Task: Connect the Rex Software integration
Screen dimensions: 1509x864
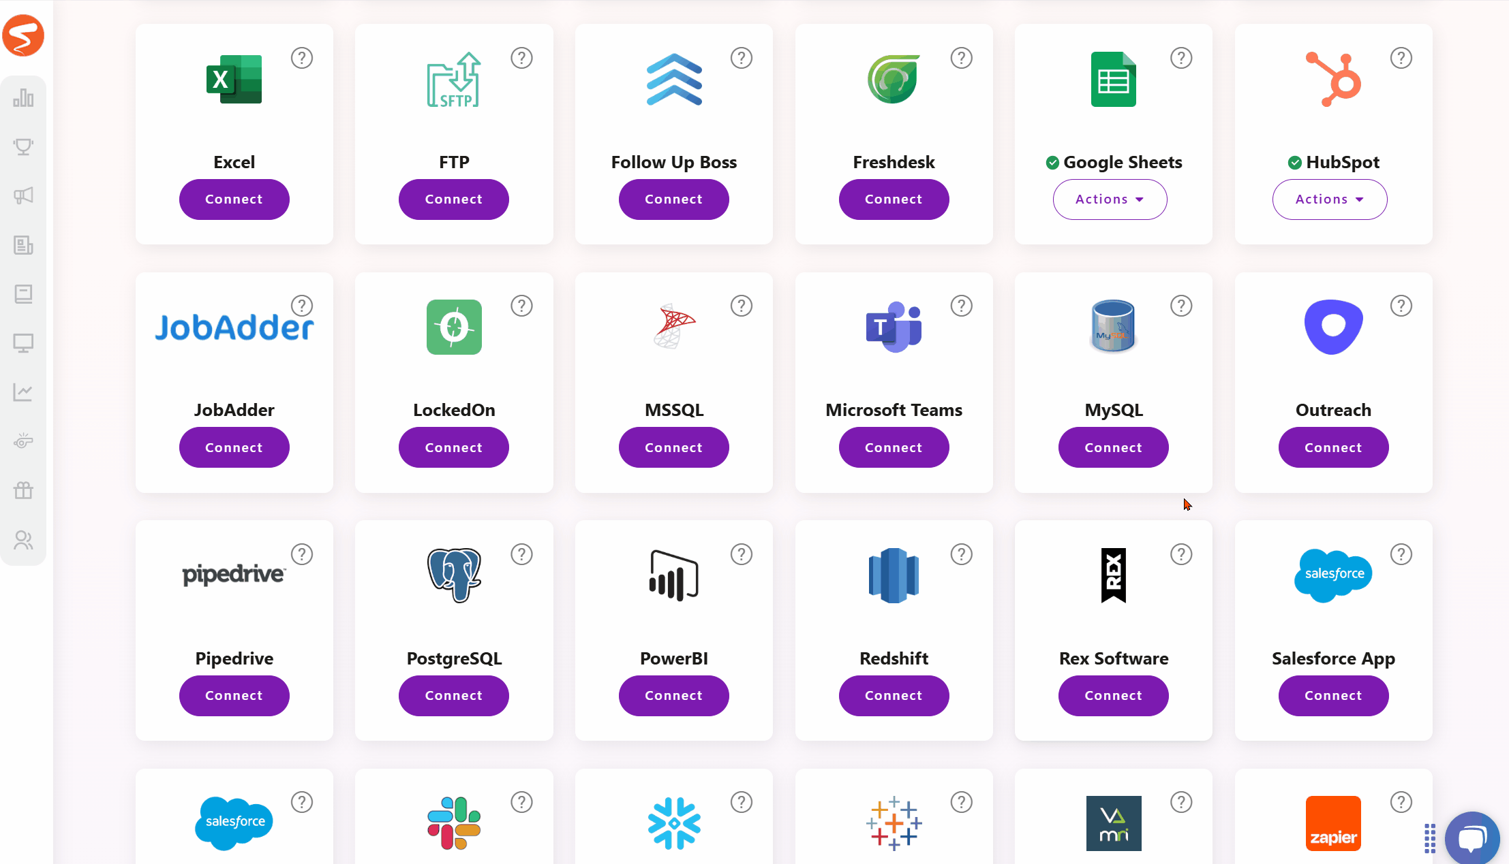Action: tap(1114, 696)
